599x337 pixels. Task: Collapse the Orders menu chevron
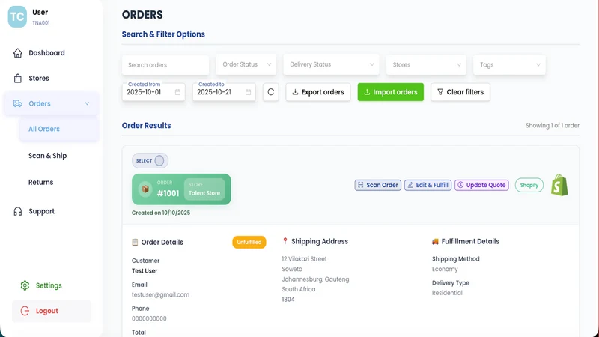pyautogui.click(x=87, y=103)
